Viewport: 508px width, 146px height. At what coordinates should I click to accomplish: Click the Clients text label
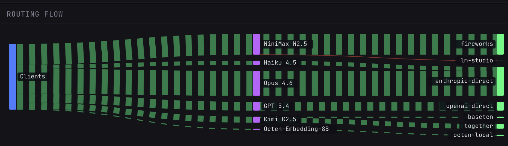(33, 77)
